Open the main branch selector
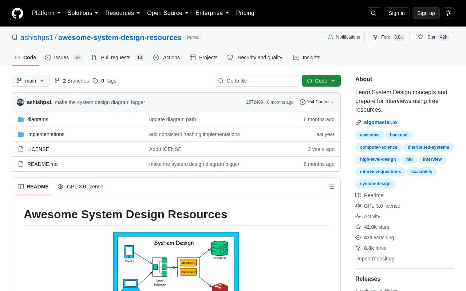 [x=31, y=81]
